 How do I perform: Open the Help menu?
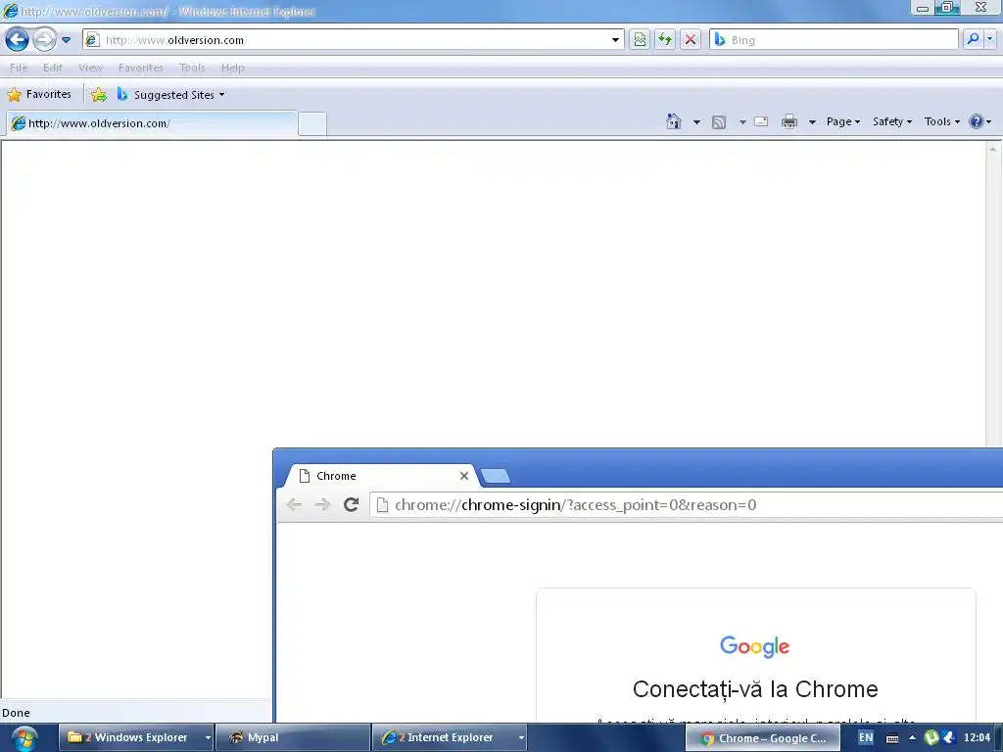coord(233,68)
